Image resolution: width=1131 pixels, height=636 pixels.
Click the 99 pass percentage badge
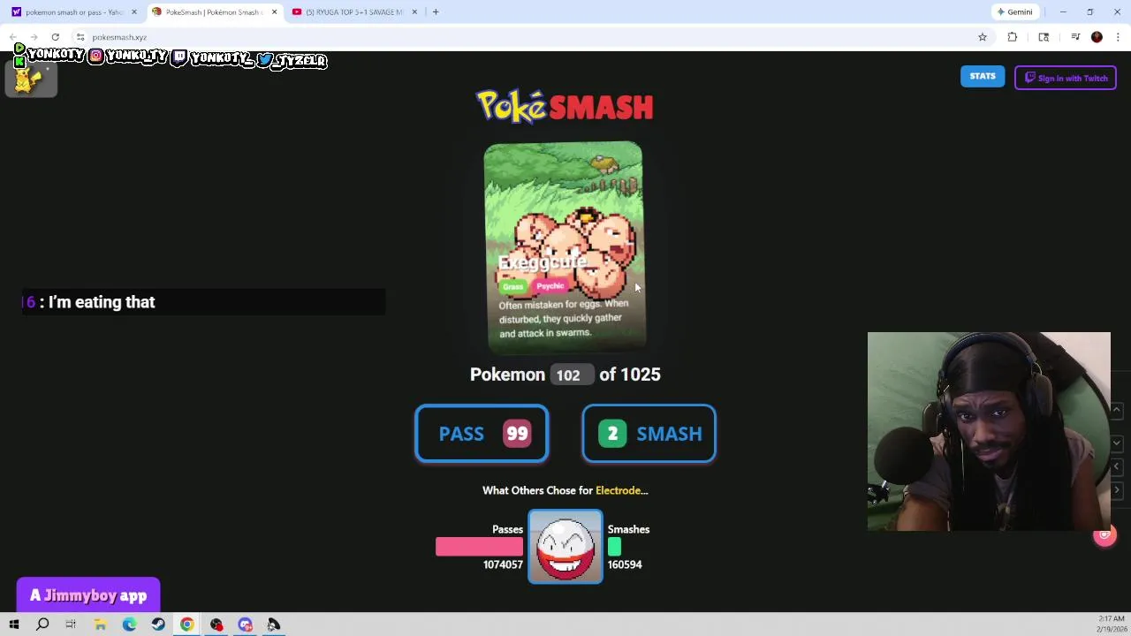pyautogui.click(x=517, y=434)
